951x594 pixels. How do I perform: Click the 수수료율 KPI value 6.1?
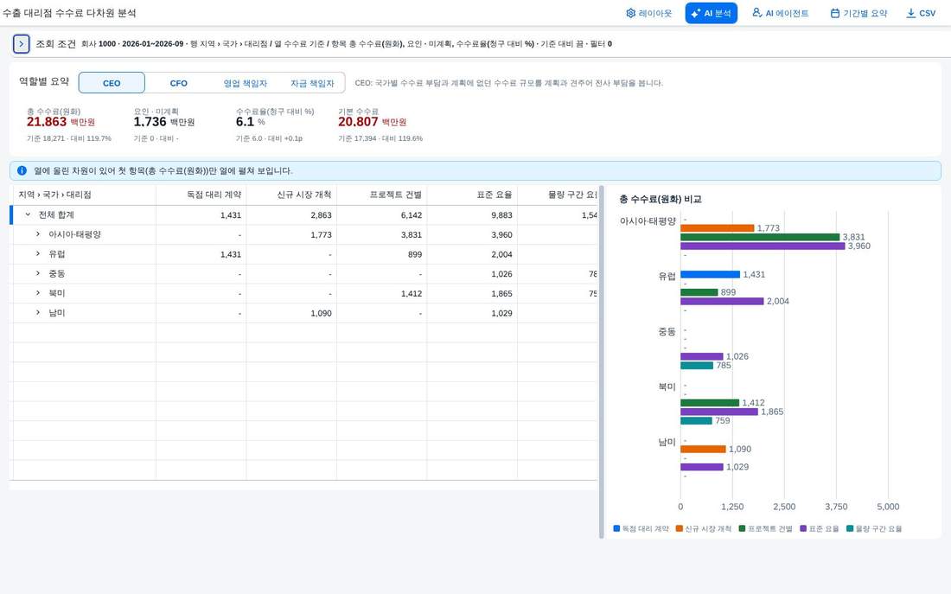(245, 122)
